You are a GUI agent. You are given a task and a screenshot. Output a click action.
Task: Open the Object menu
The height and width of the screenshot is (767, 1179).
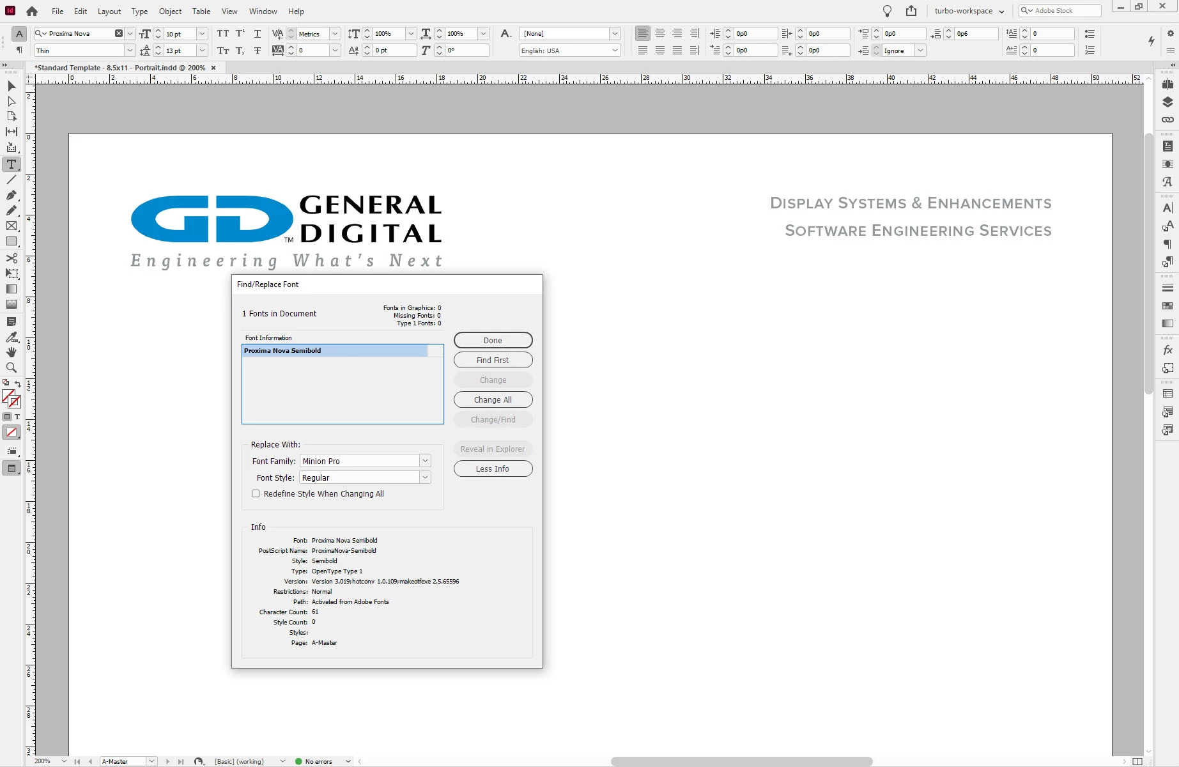(170, 11)
